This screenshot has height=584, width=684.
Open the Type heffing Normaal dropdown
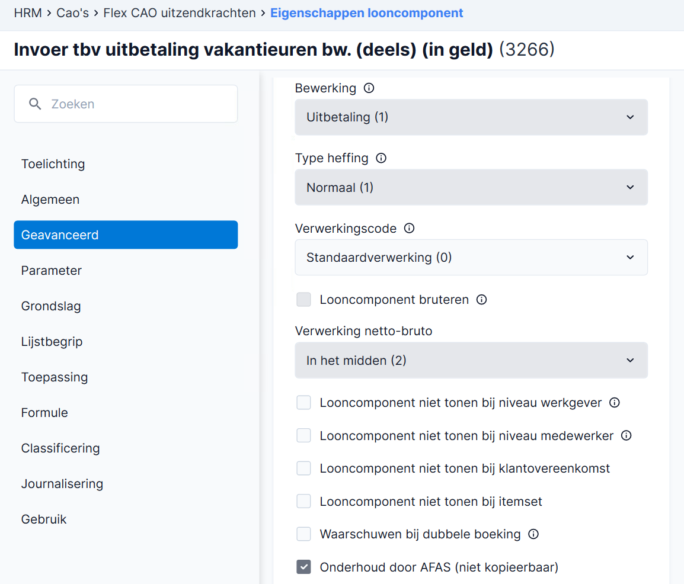(471, 187)
